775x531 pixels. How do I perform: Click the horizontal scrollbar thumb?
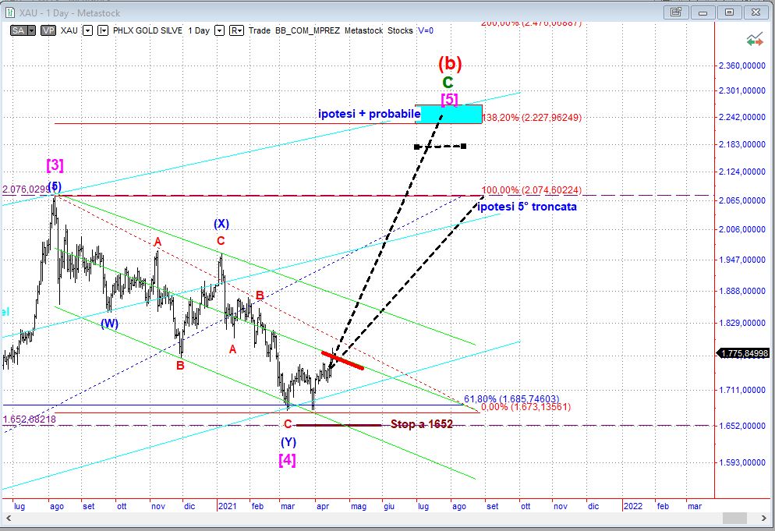point(734,519)
